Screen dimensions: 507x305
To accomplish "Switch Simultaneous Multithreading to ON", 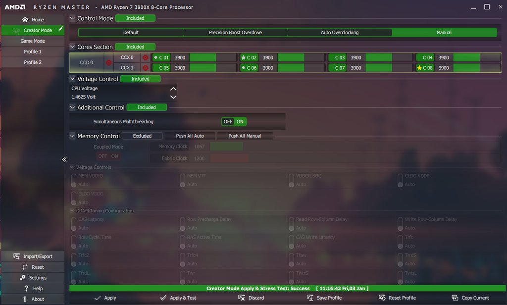I will point(240,122).
